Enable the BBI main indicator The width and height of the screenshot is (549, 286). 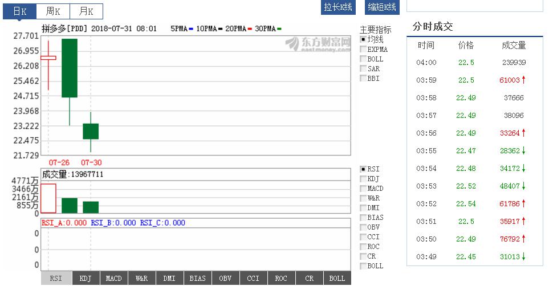(363, 78)
